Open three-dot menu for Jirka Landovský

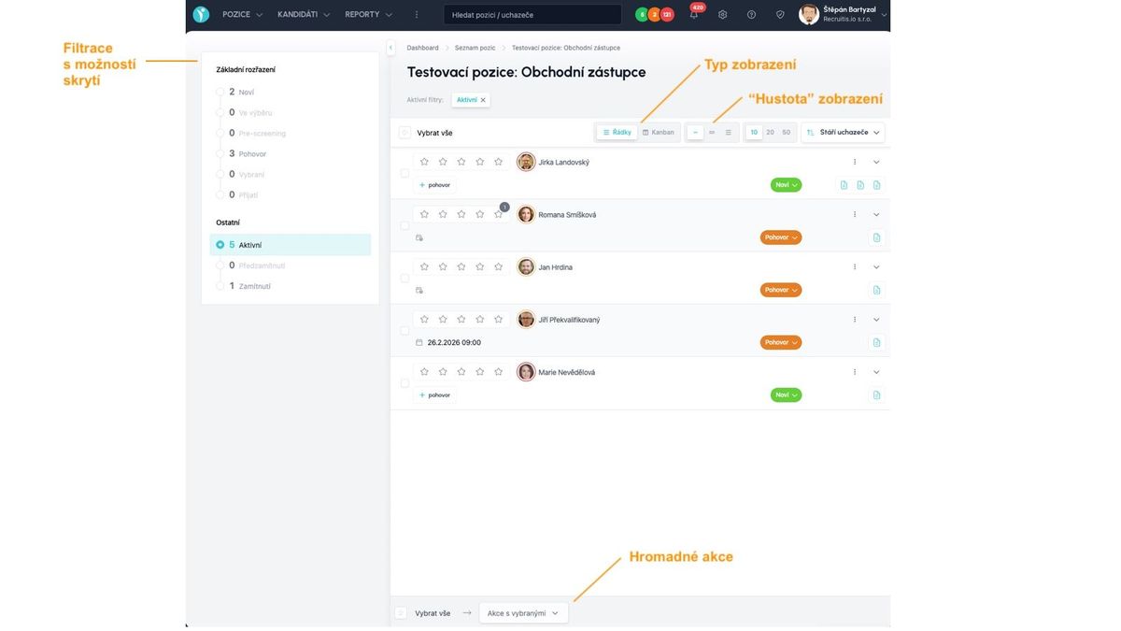pos(855,162)
